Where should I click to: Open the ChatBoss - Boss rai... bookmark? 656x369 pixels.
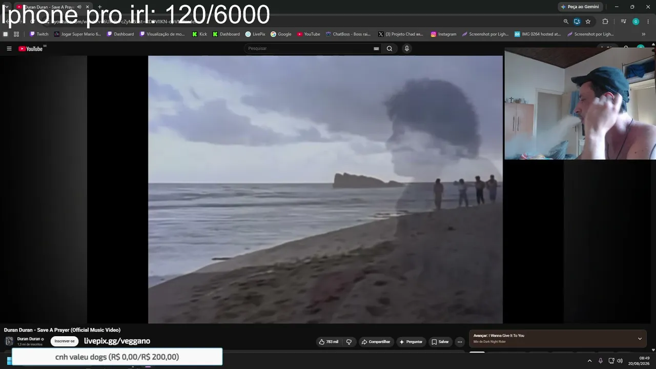pyautogui.click(x=348, y=34)
